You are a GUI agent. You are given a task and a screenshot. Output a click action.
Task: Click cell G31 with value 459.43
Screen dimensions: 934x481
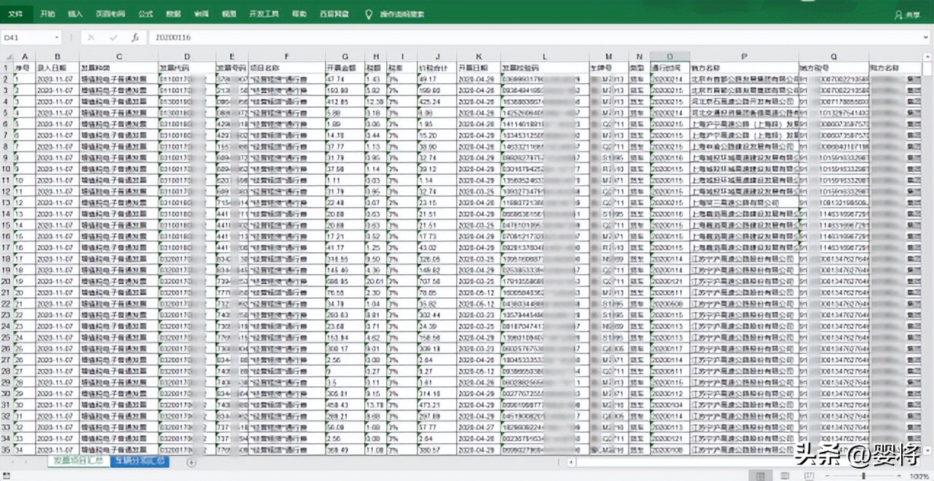click(x=345, y=404)
